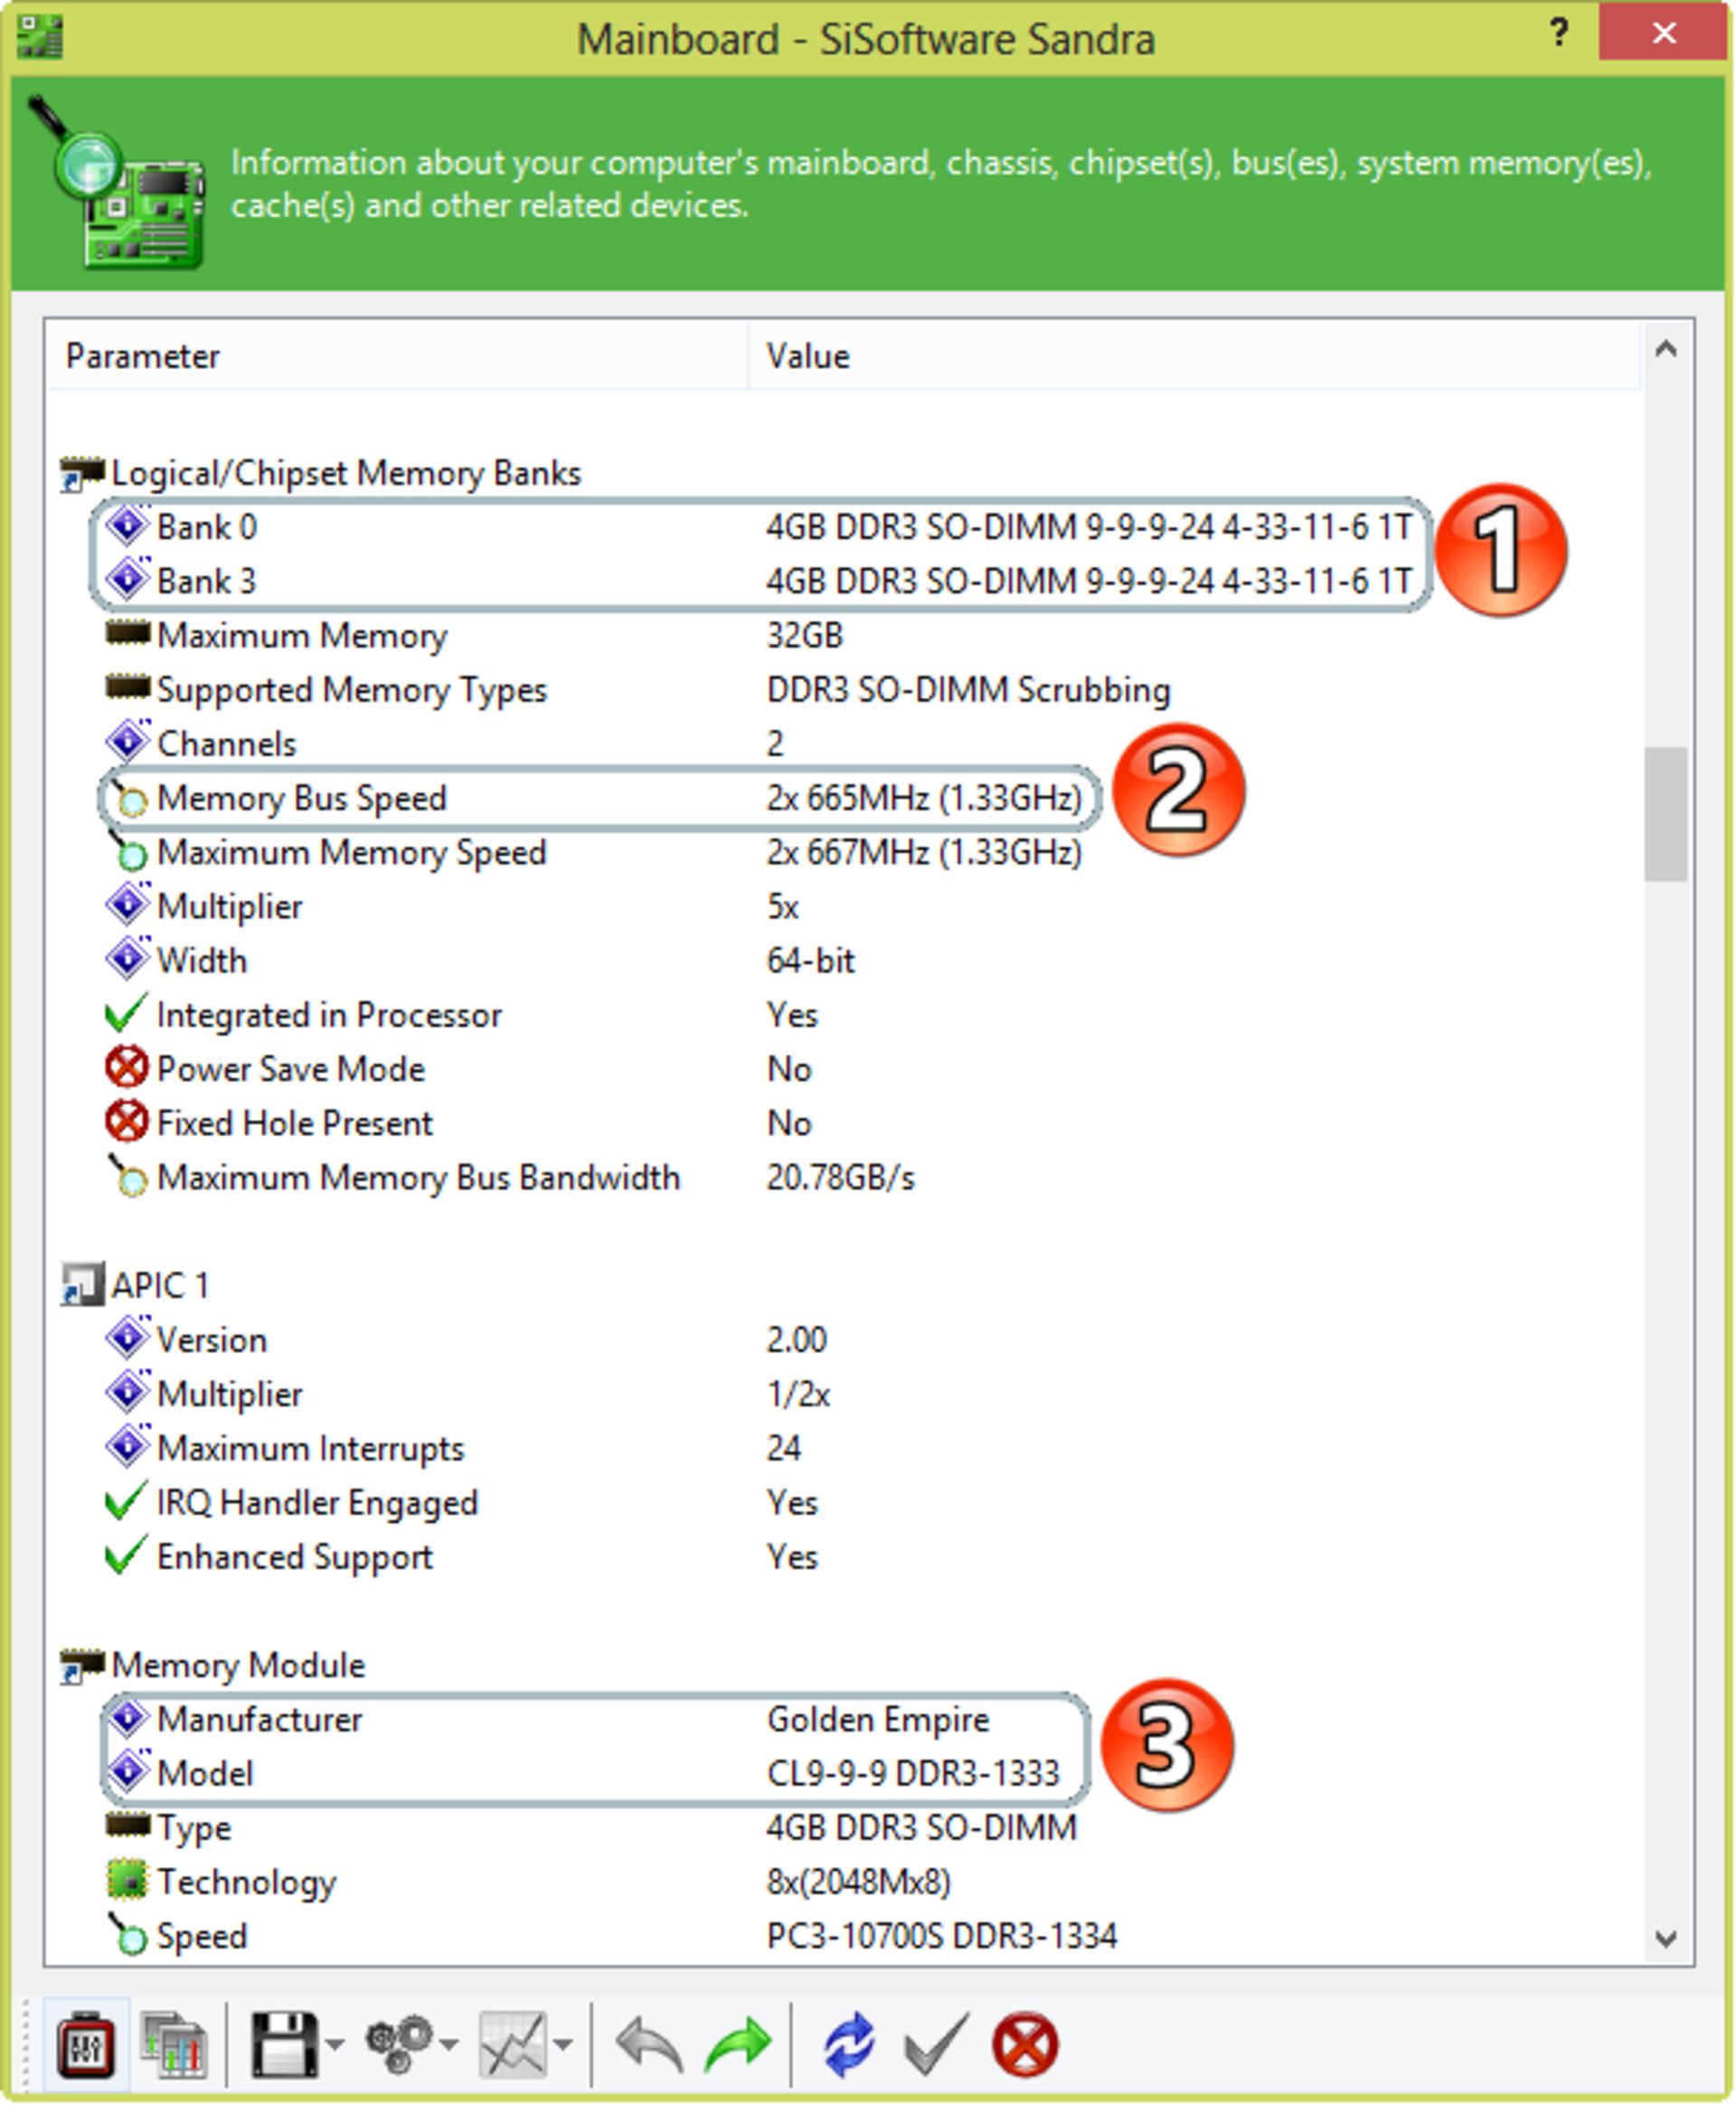Open the save button dropdown arrow
Image resolution: width=1736 pixels, height=2105 pixels.
tap(334, 2045)
